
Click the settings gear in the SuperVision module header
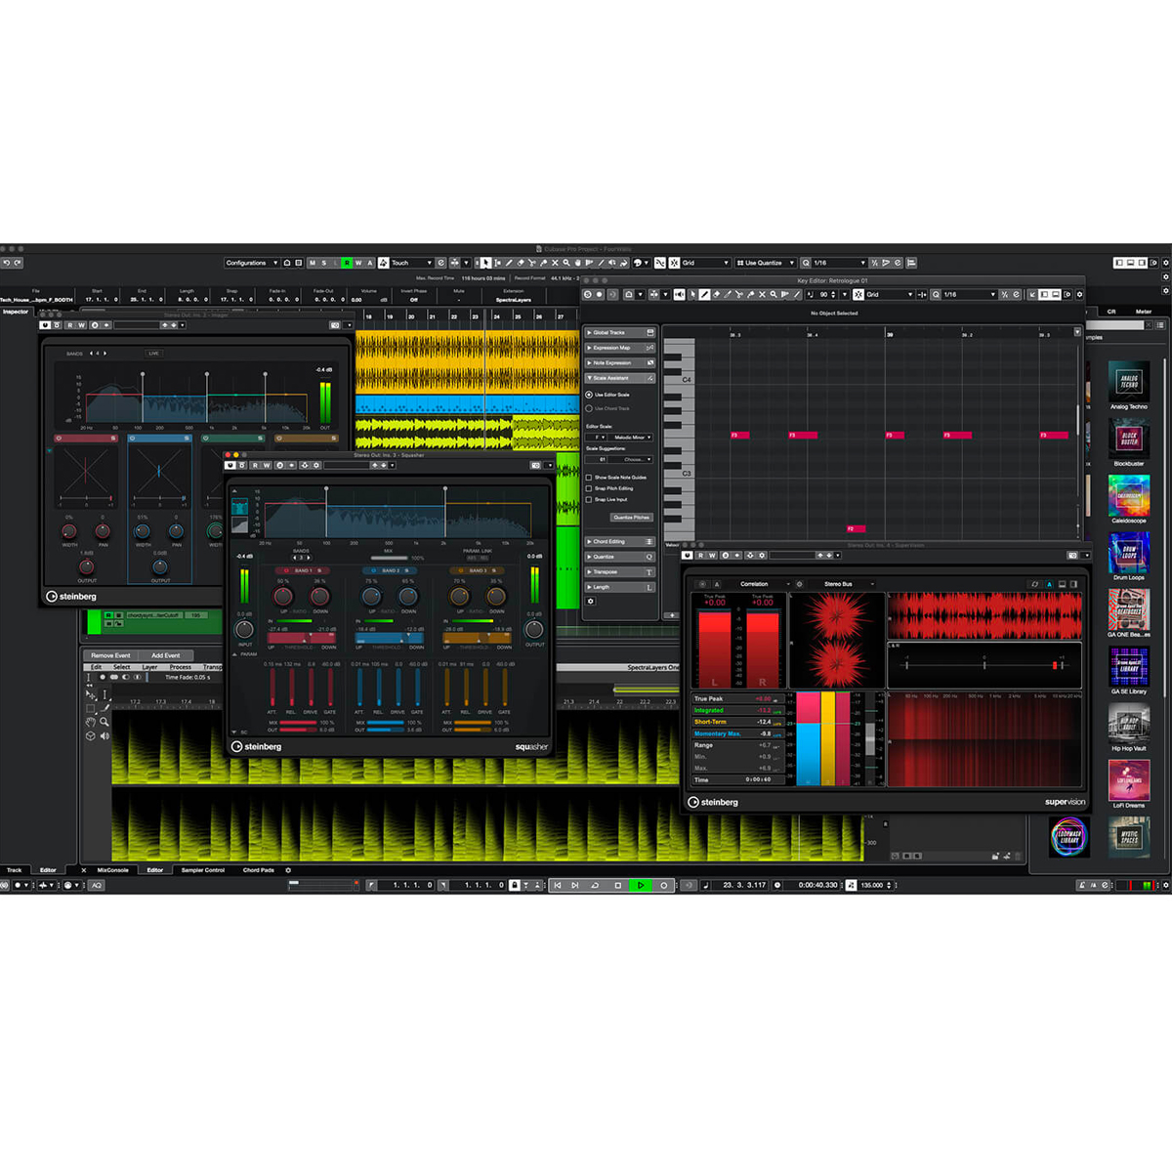click(x=799, y=584)
